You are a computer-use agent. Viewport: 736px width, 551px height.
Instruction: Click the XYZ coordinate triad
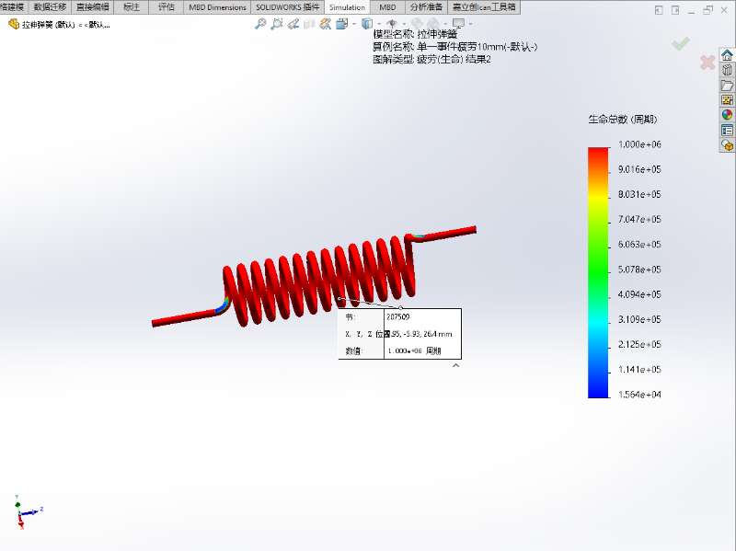[25, 511]
